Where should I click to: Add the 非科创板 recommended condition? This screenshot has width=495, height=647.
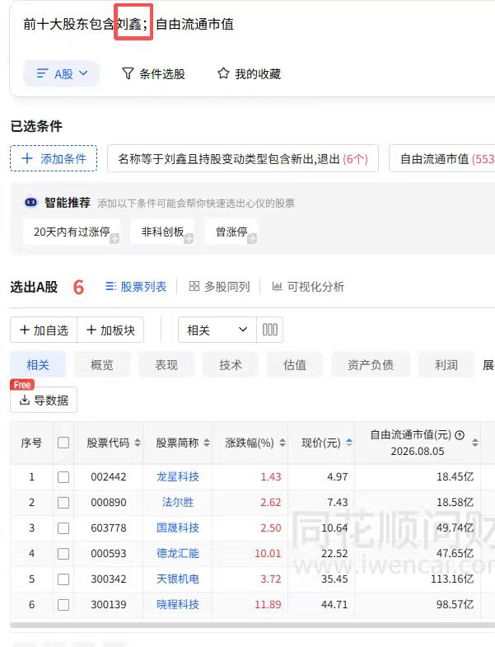pyautogui.click(x=189, y=239)
